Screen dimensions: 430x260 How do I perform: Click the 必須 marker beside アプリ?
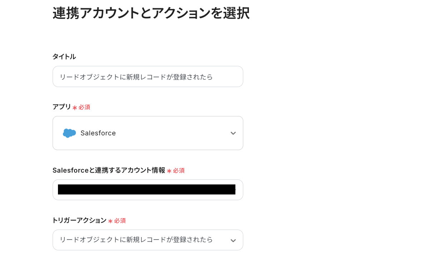84,107
